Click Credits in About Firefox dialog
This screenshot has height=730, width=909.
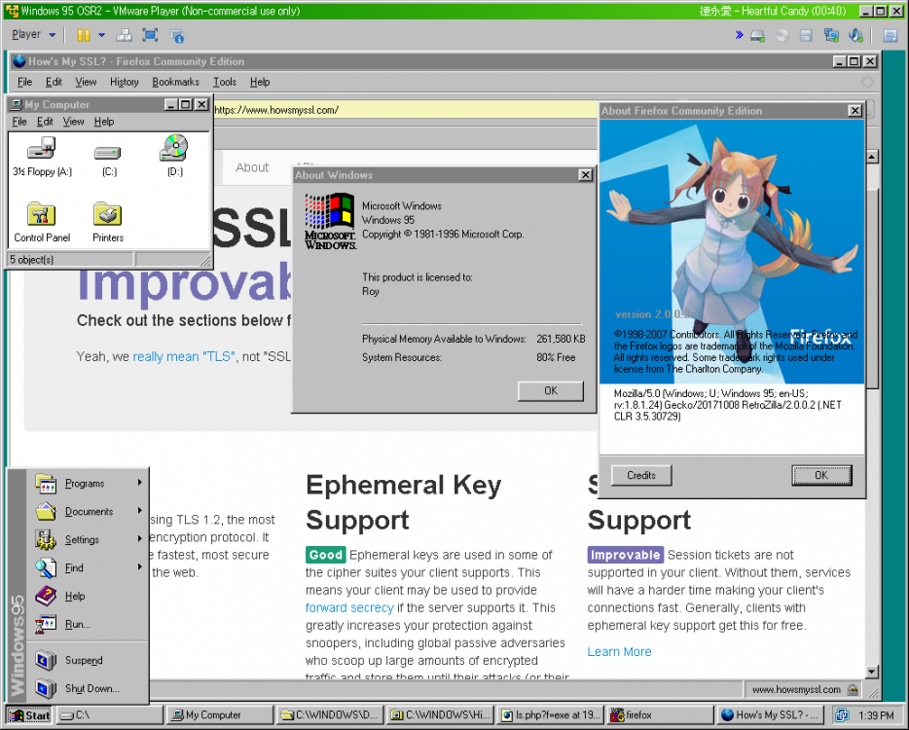[x=640, y=475]
